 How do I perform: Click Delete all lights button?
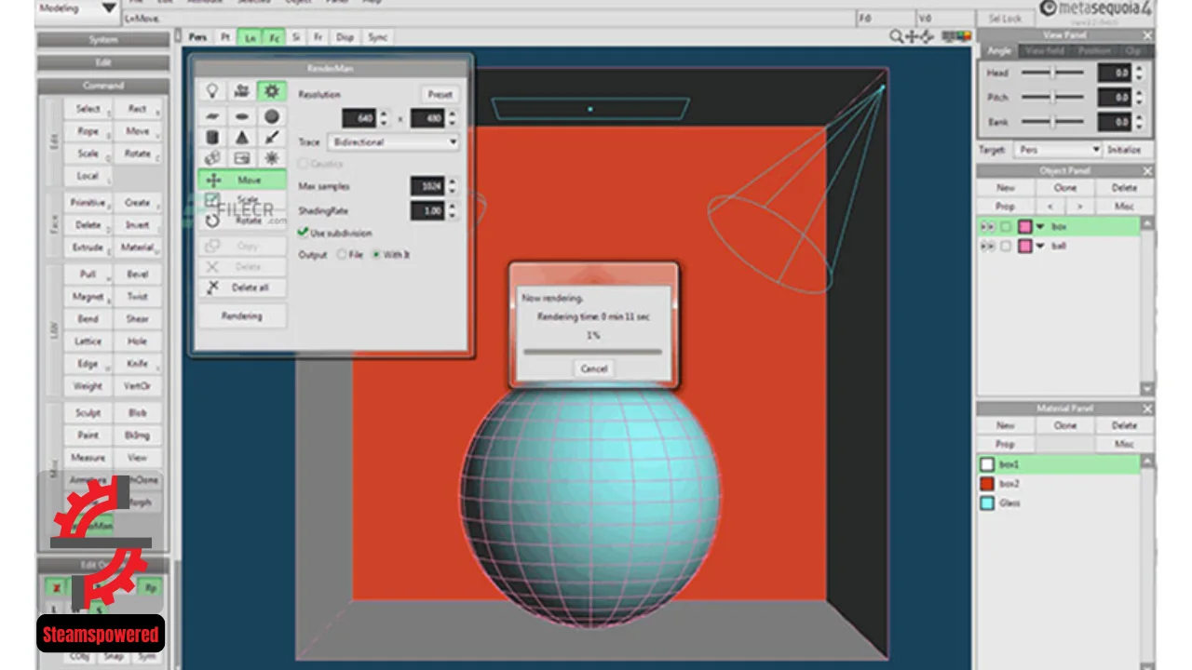242,288
